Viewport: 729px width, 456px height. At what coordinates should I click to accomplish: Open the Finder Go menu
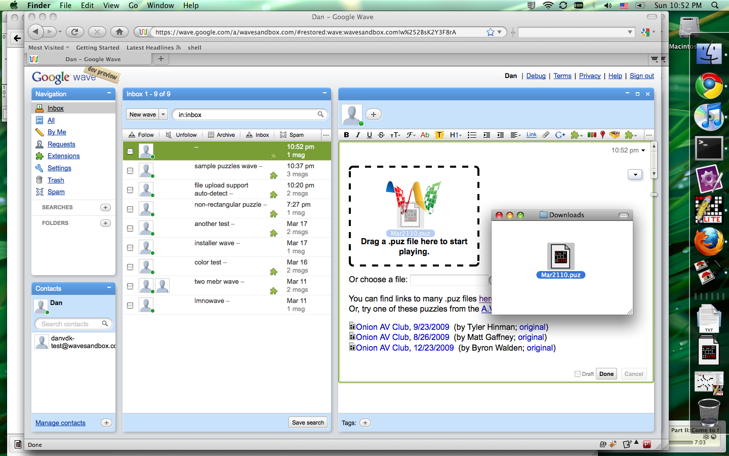click(x=133, y=5)
